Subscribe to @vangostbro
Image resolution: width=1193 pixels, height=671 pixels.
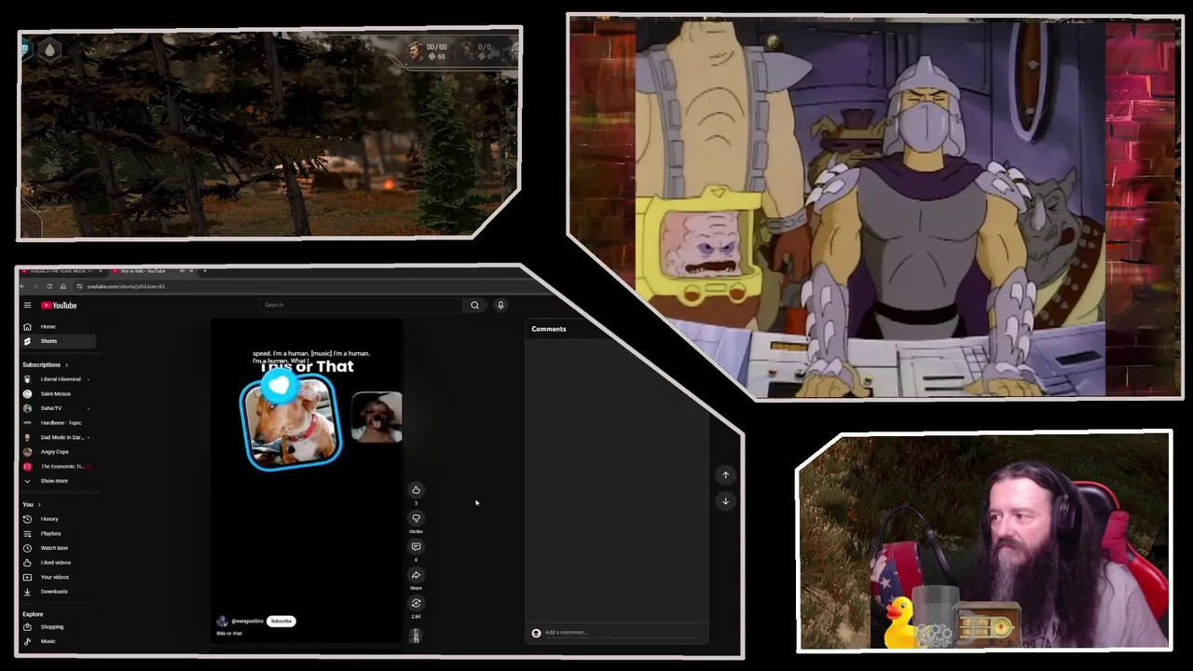[x=281, y=621]
